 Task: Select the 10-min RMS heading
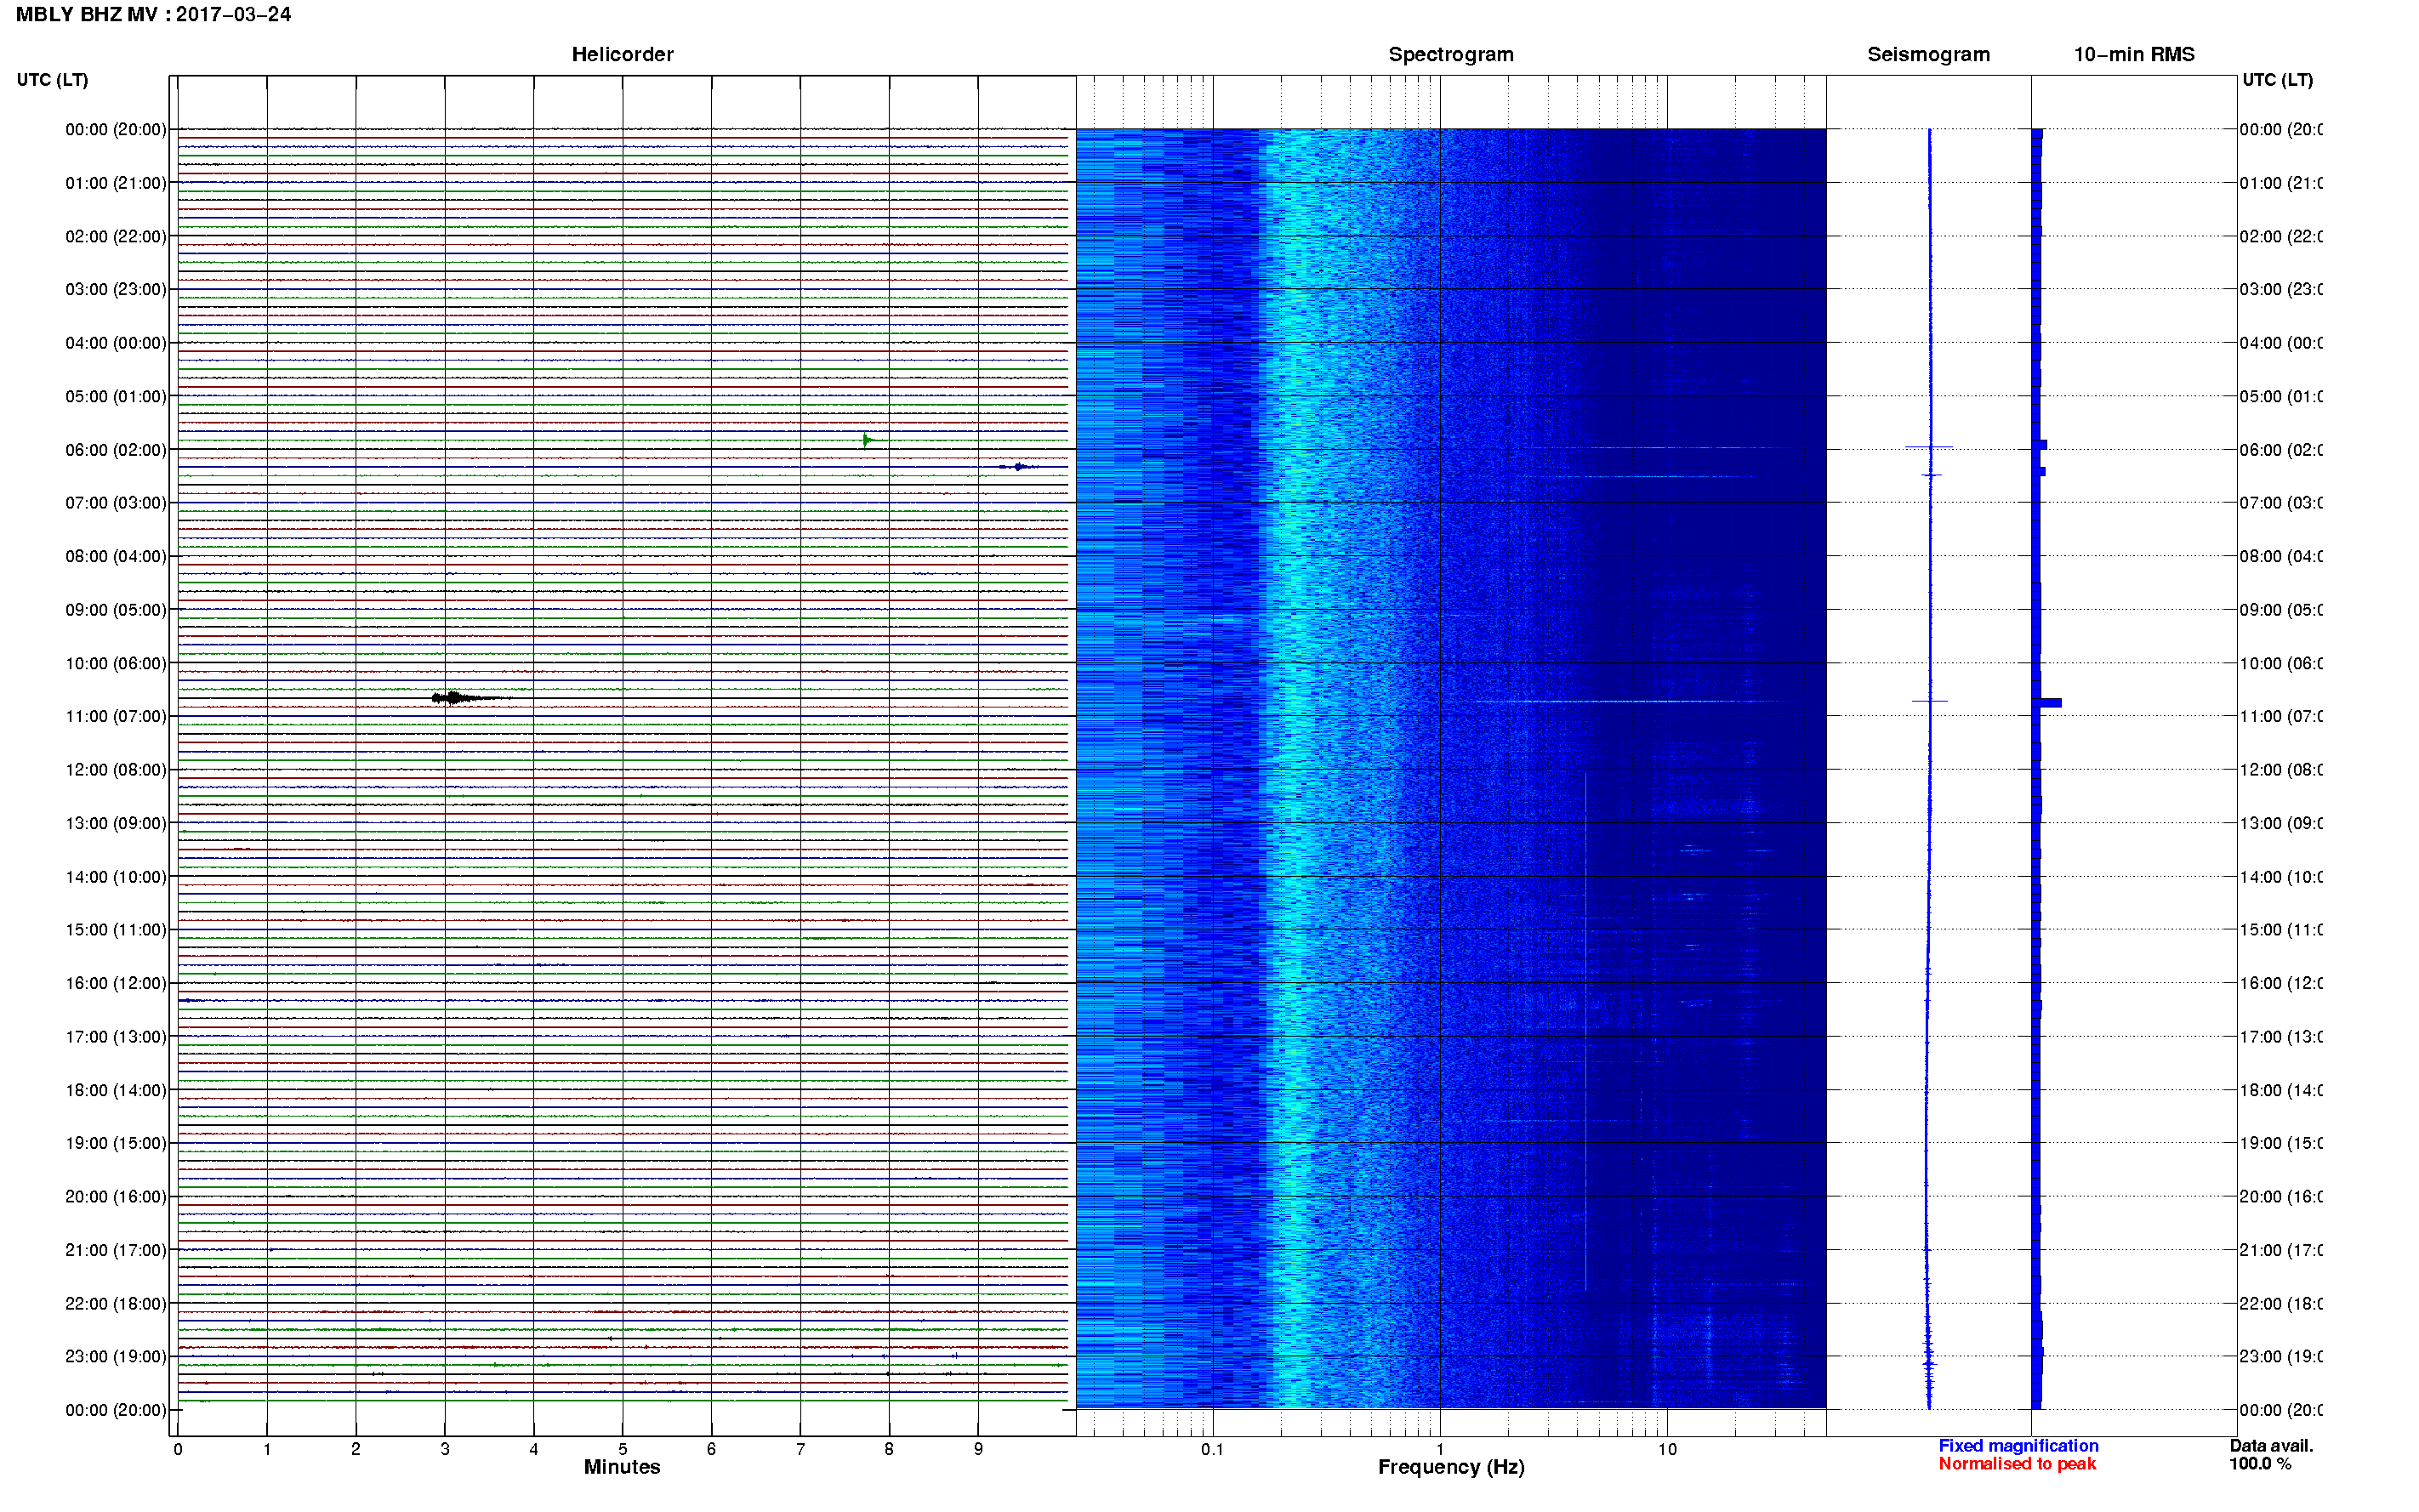(x=2133, y=54)
